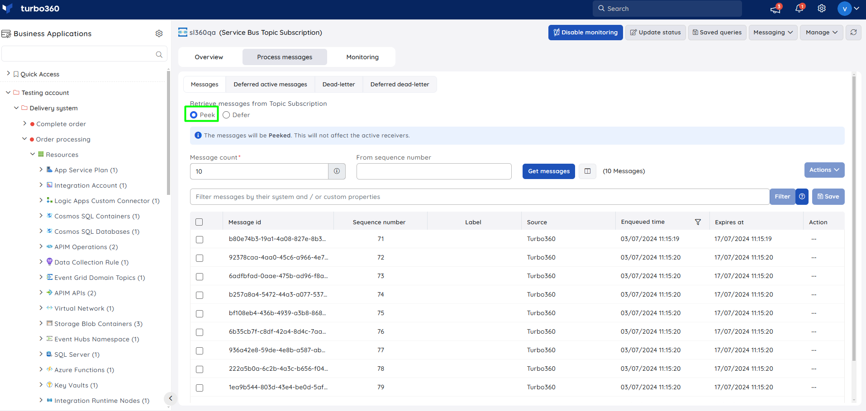Expand the Cosmos SQL Containers node

[41, 216]
